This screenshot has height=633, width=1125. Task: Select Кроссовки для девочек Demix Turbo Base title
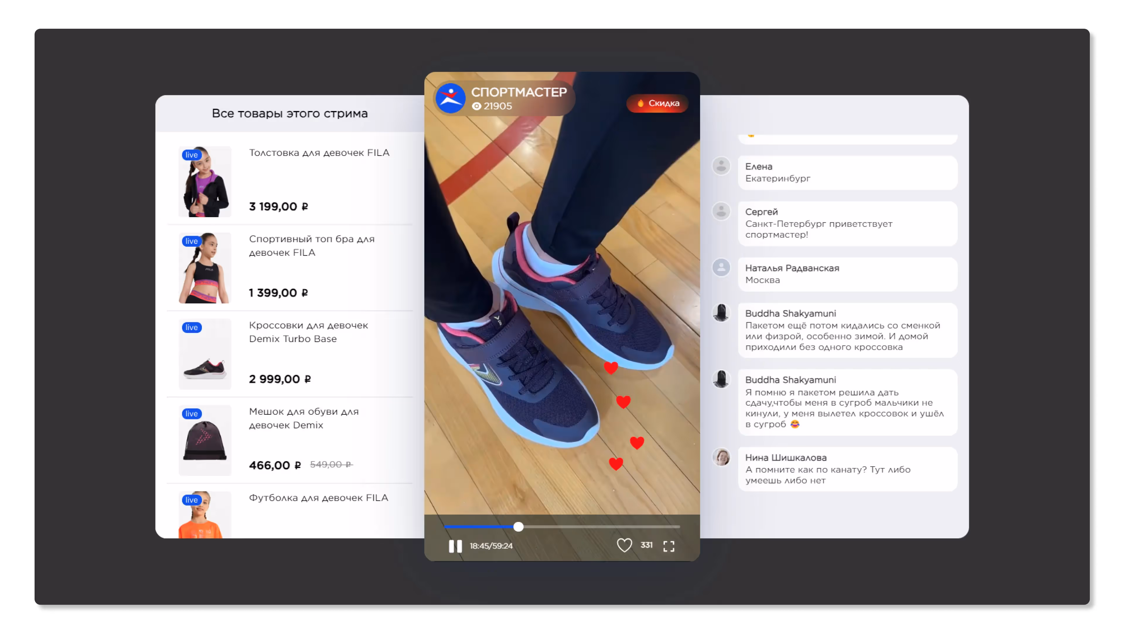(x=309, y=332)
